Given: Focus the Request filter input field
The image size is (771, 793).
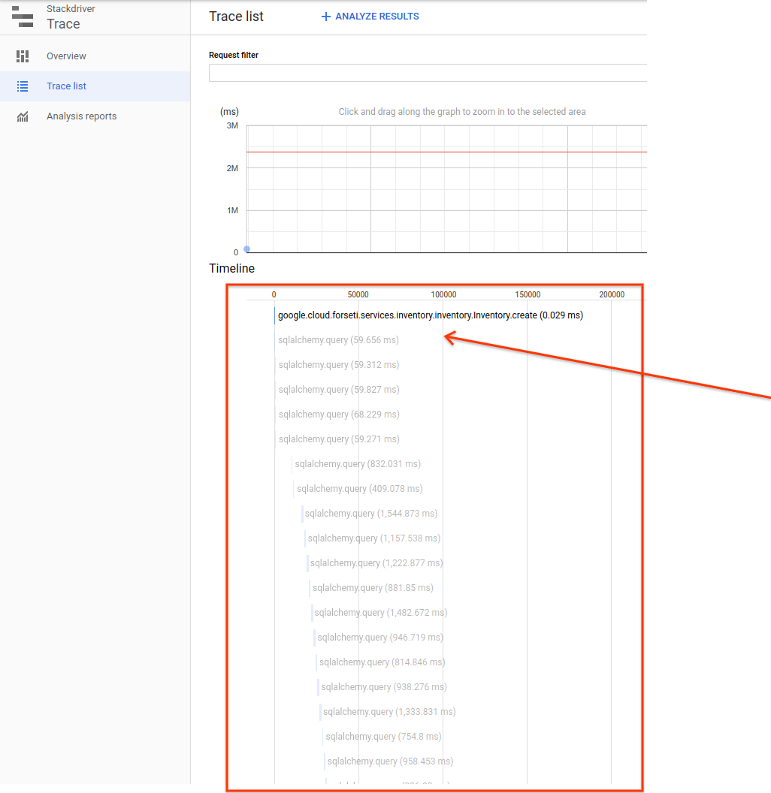Looking at the screenshot, I should tap(428, 73).
